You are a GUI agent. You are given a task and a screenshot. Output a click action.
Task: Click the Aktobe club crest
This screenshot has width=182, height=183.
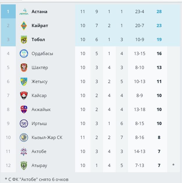pos(24,152)
